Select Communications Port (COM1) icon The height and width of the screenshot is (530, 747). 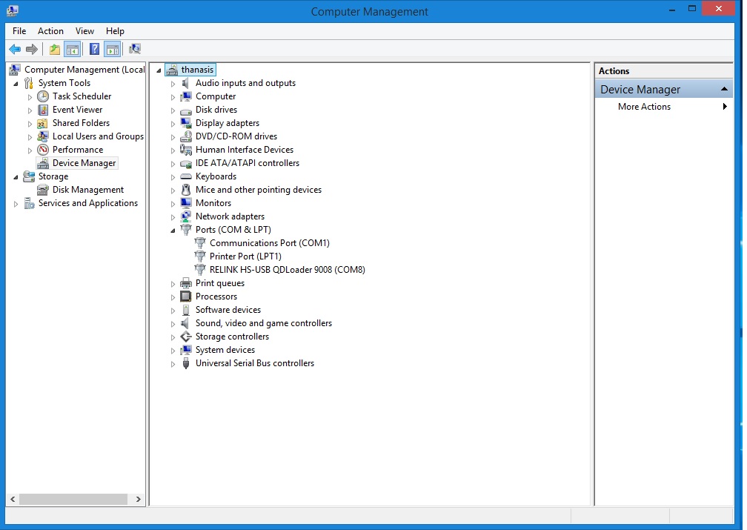[200, 243]
